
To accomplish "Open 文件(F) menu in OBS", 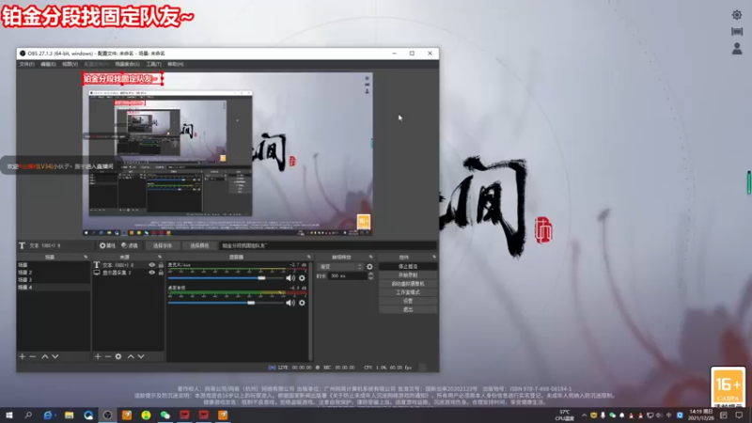I will point(27,64).
